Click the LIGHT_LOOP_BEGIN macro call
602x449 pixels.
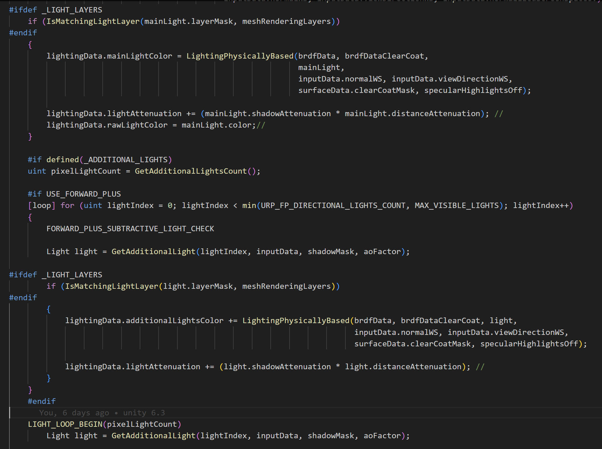(65, 424)
